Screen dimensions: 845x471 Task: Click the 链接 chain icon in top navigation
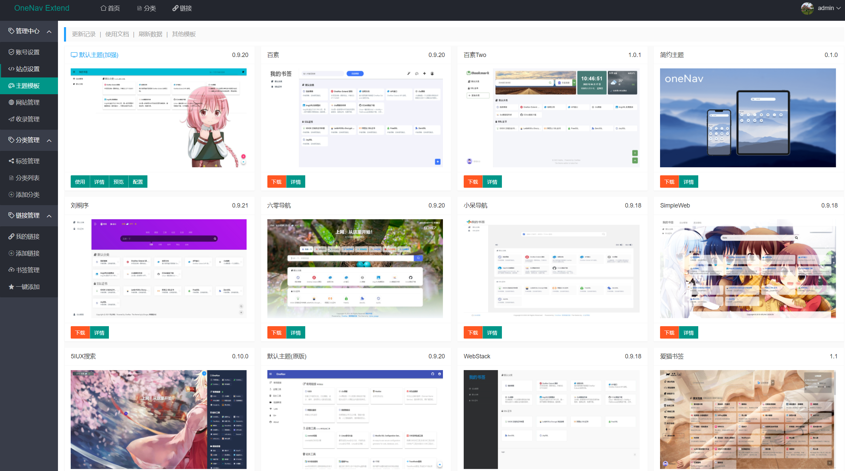click(x=175, y=8)
